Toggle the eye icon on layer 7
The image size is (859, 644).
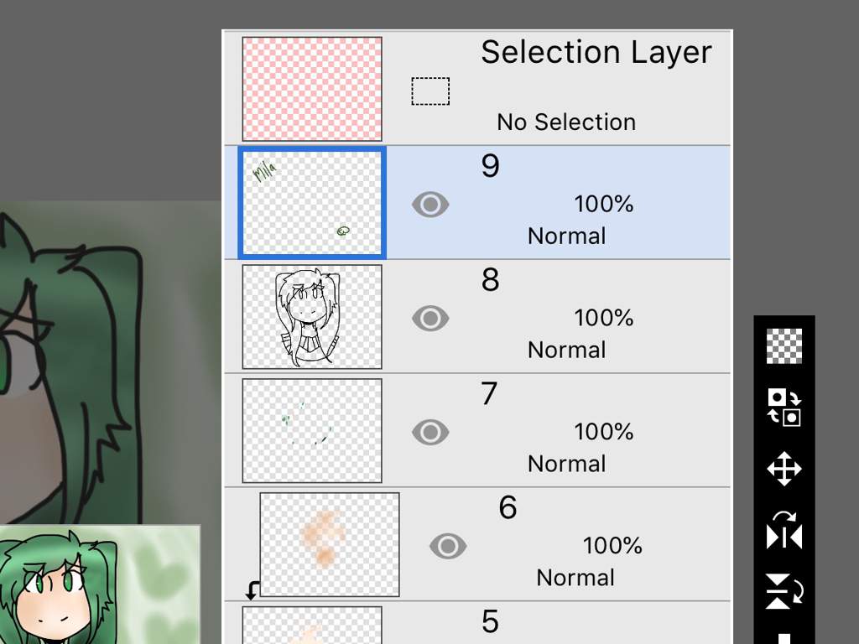[x=430, y=432]
